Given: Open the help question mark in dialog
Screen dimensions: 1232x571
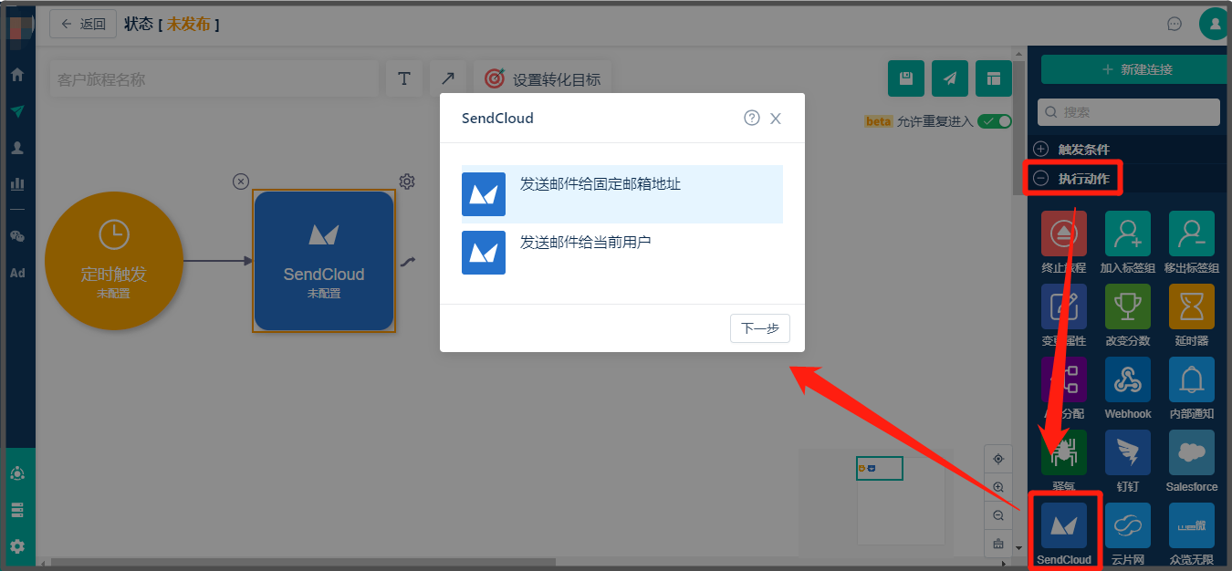Looking at the screenshot, I should click(x=752, y=118).
